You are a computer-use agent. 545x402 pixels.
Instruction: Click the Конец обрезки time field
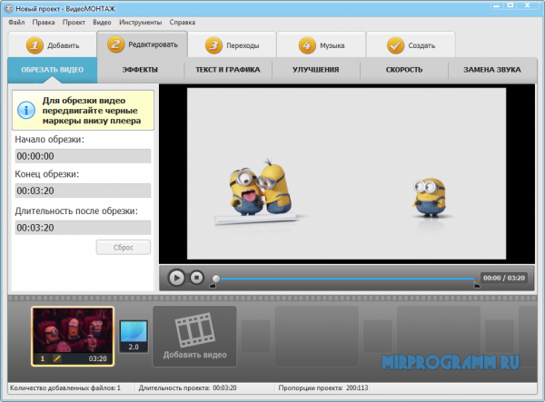(83, 191)
